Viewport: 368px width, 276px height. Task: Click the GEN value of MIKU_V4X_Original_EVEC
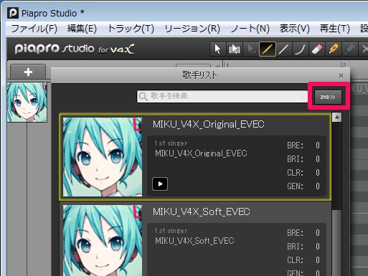coord(318,186)
